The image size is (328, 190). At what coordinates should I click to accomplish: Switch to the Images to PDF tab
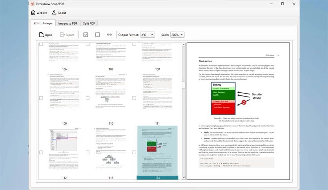pyautogui.click(x=68, y=24)
